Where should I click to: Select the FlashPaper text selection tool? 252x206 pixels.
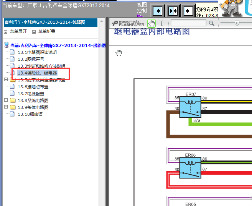click(162, 23)
